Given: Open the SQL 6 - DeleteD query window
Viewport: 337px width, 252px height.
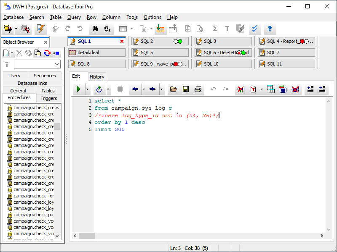Looking at the screenshot, I should [223, 52].
